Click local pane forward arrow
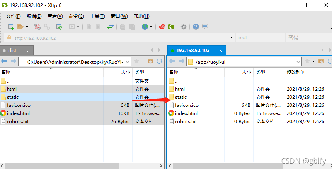Image resolution: width=332 pixels, height=169 pixels. pyautogui.click(x=14, y=61)
